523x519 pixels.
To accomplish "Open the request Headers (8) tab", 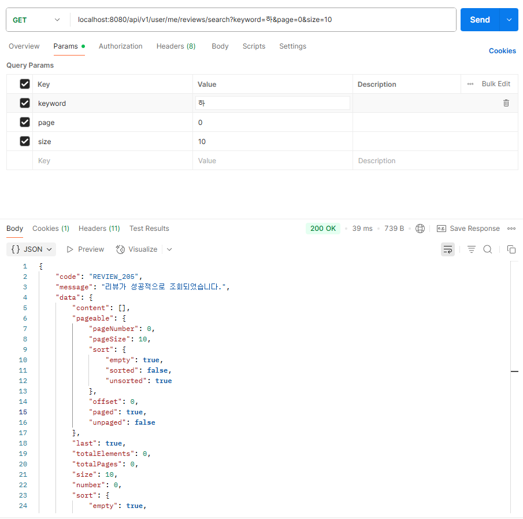I will pyautogui.click(x=176, y=46).
